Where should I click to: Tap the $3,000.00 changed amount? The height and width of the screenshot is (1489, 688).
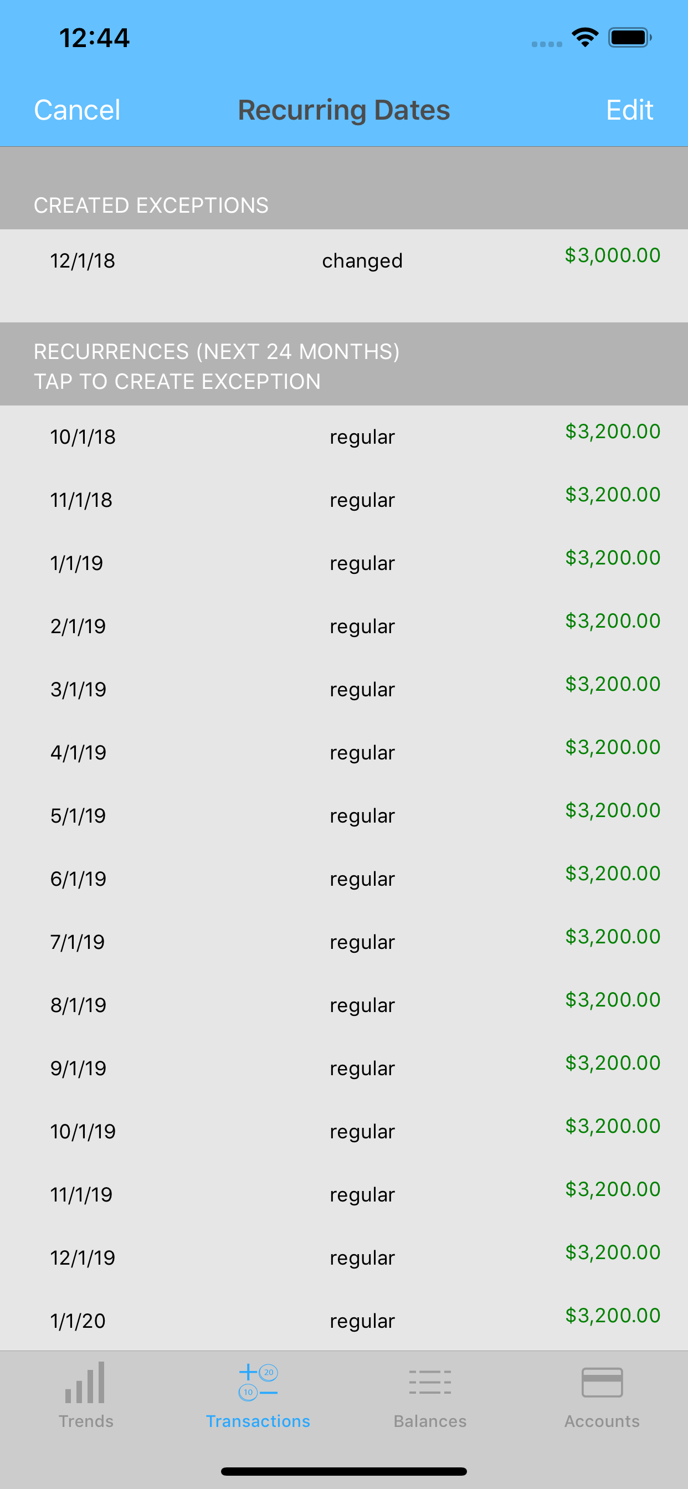[x=612, y=255]
